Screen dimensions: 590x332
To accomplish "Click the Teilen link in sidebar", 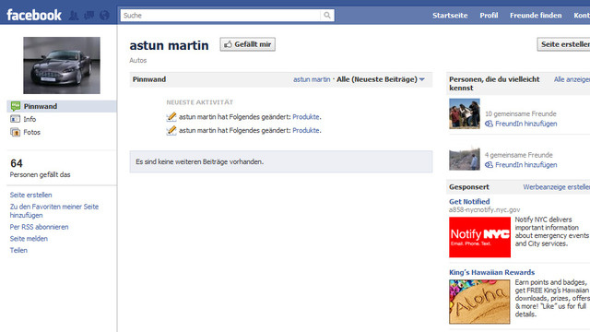I will tap(18, 250).
